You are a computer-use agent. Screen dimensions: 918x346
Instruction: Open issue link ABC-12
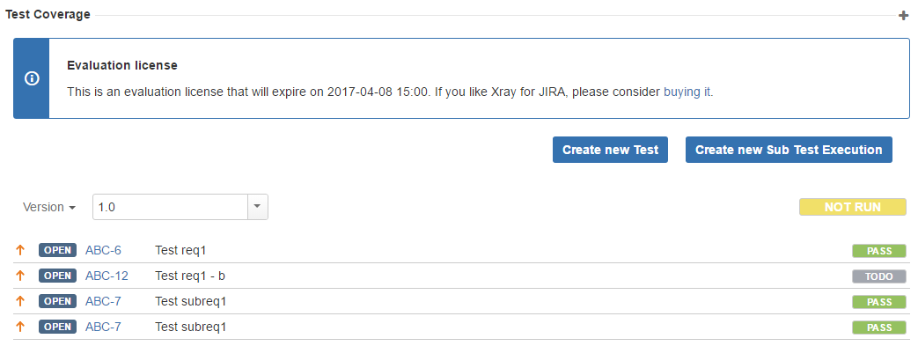pos(106,276)
